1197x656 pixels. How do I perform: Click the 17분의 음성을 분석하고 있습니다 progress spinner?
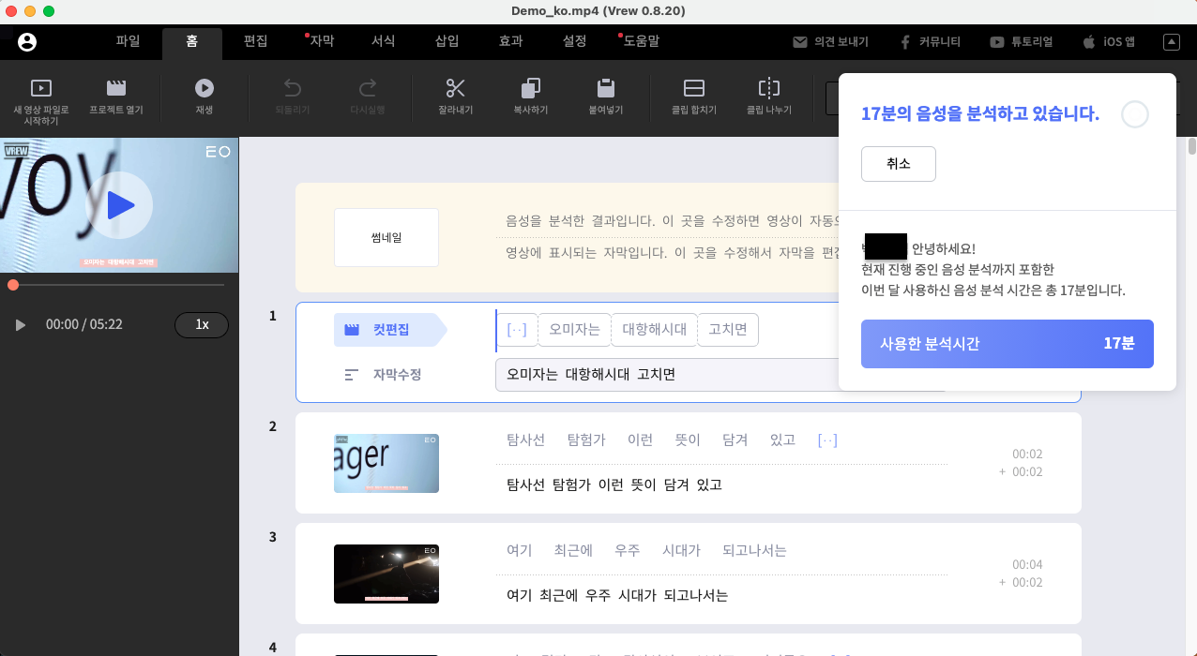coord(1135,114)
